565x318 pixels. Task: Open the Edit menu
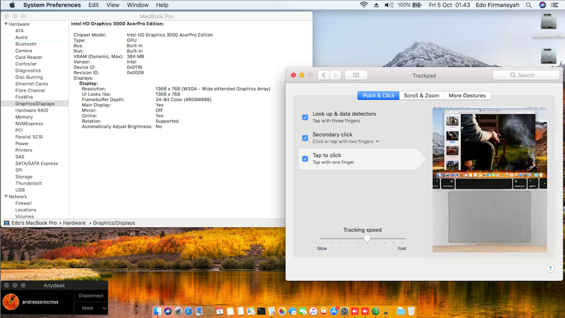[x=94, y=5]
